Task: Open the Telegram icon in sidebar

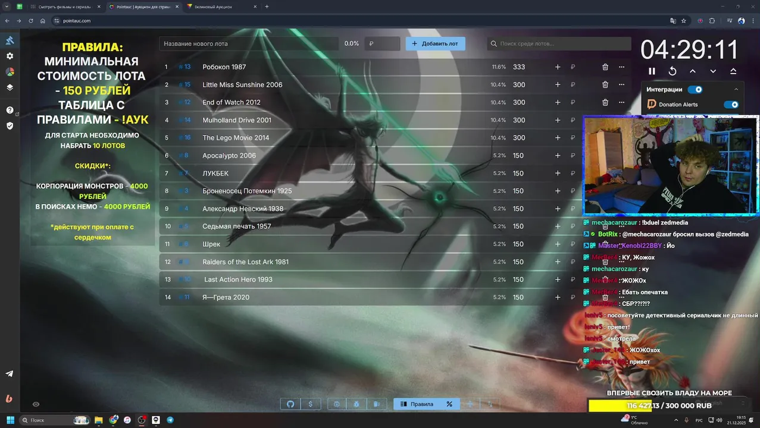Action: [x=10, y=374]
